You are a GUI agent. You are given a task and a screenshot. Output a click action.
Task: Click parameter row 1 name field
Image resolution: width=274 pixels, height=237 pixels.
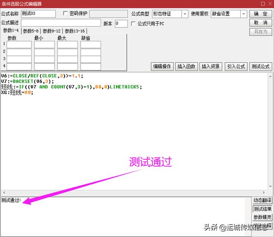pos(19,45)
